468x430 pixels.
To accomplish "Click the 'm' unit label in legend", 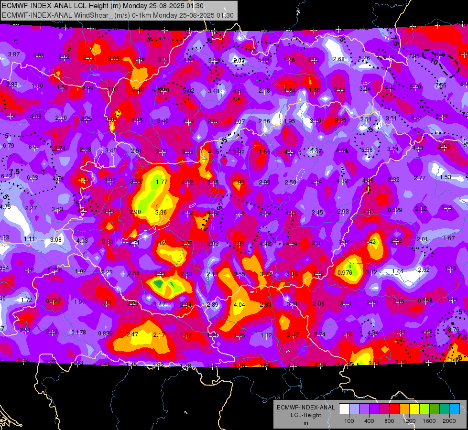I will pos(306,423).
